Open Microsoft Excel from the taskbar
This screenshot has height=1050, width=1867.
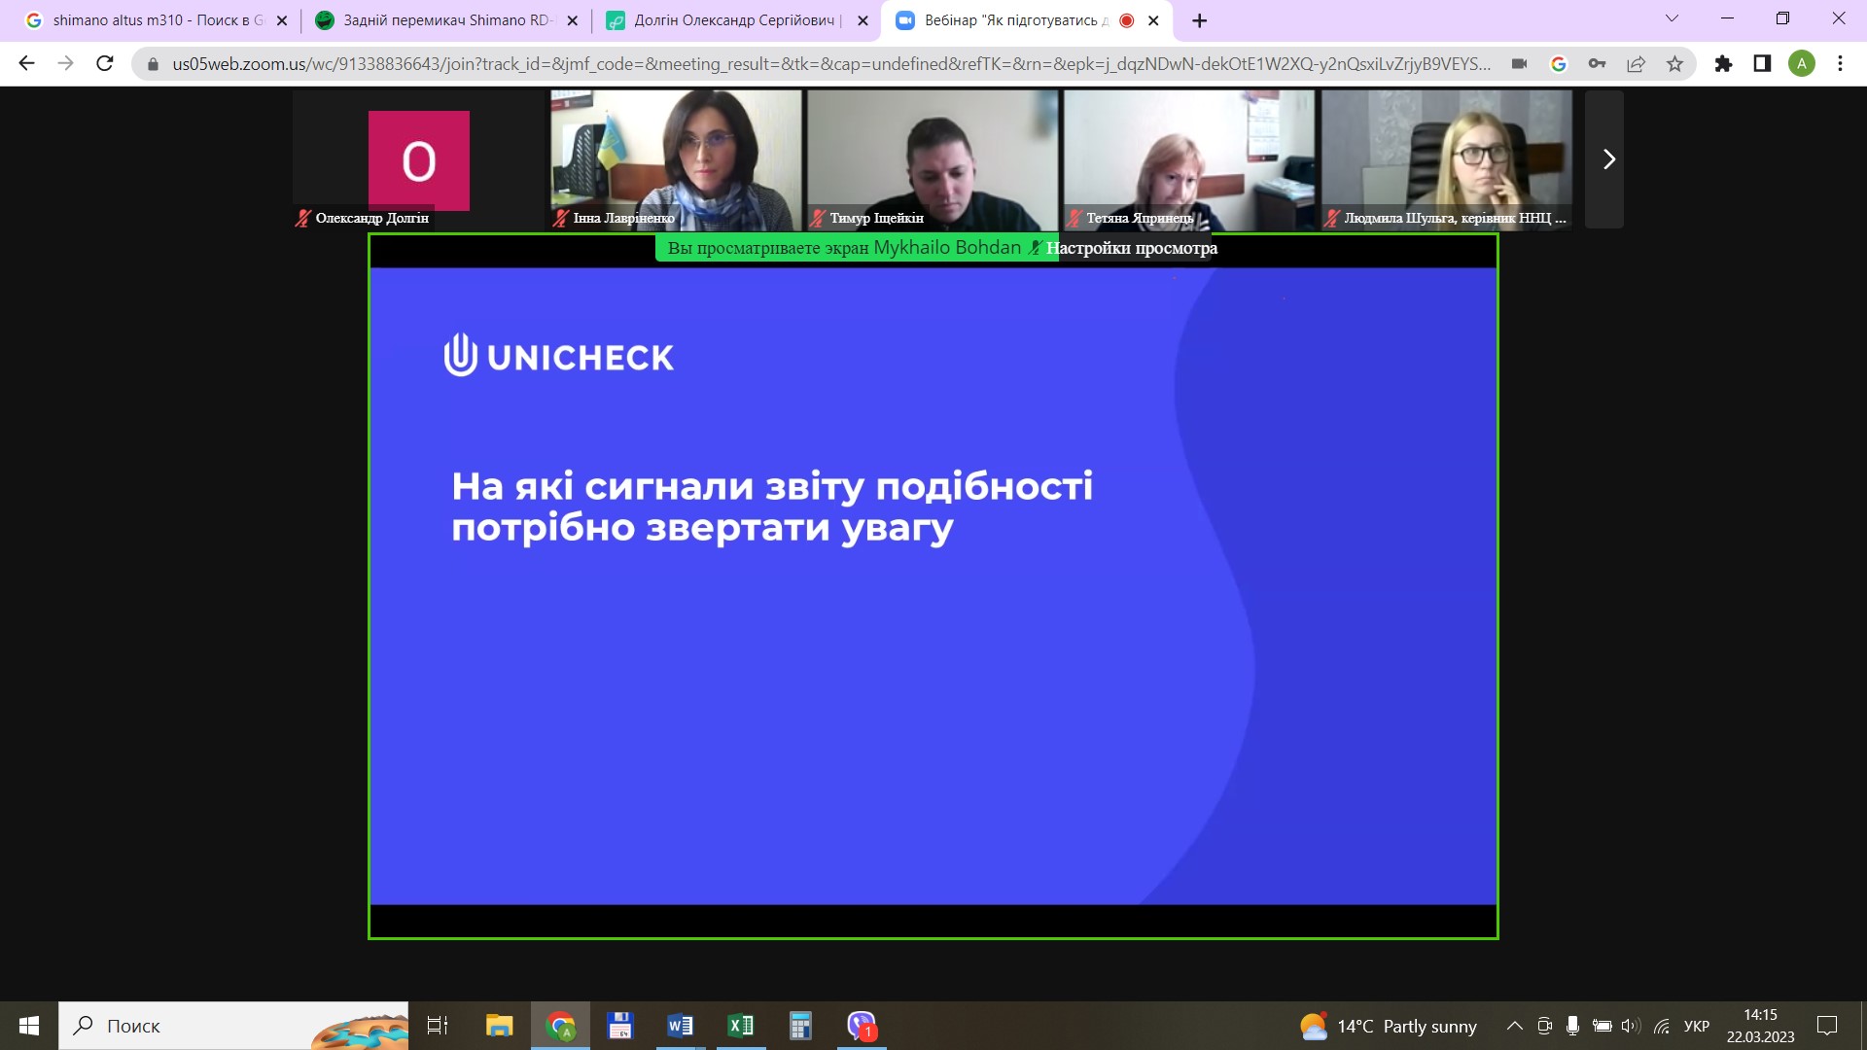740,1026
